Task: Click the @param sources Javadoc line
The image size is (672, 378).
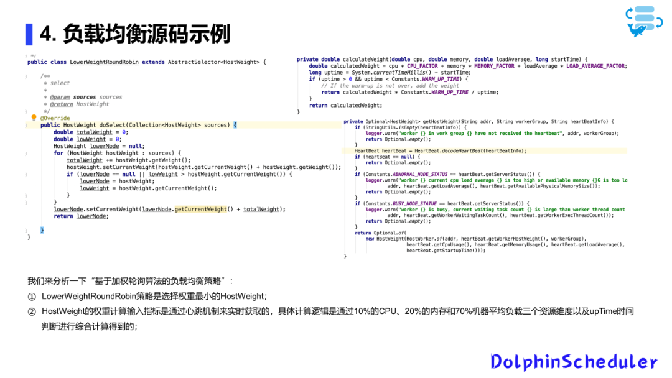Action: pyautogui.click(x=83, y=97)
